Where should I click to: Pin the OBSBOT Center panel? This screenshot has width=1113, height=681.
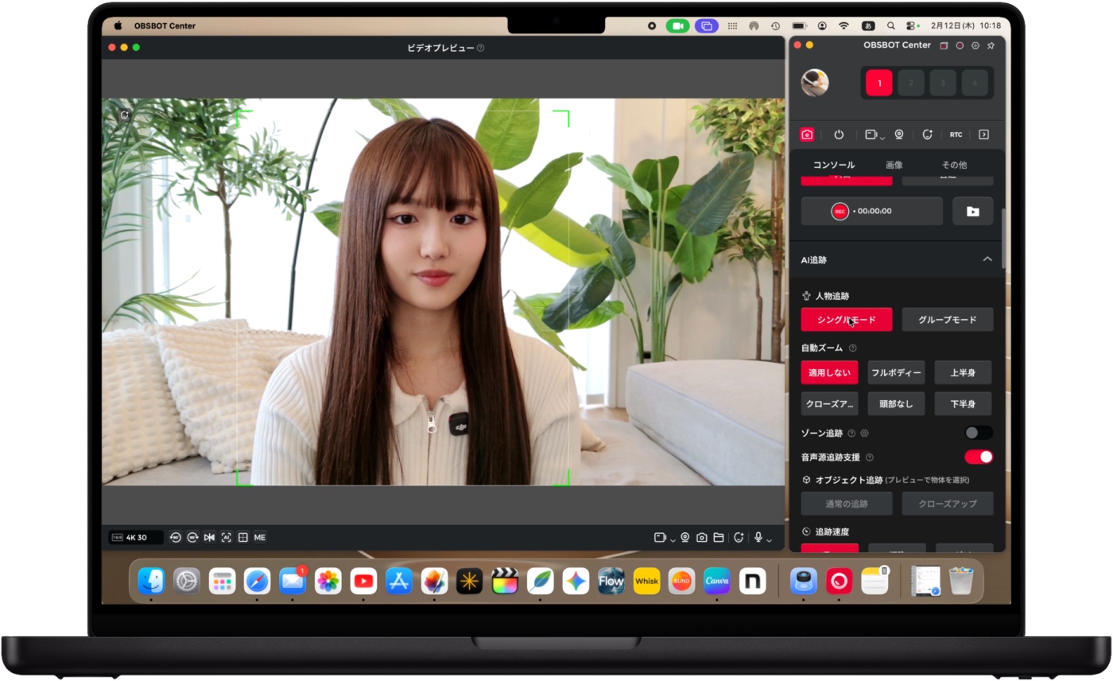click(991, 45)
